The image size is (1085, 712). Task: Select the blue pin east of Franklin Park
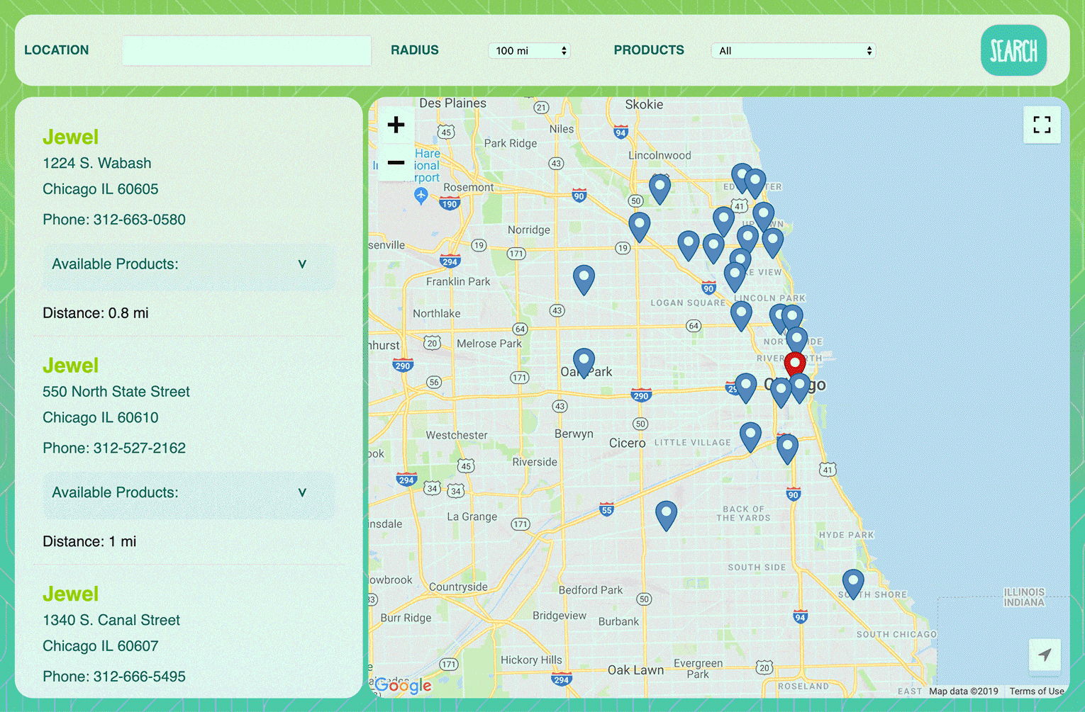pyautogui.click(x=584, y=280)
